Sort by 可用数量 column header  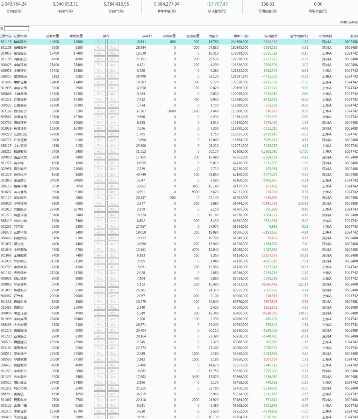[x=76, y=36]
